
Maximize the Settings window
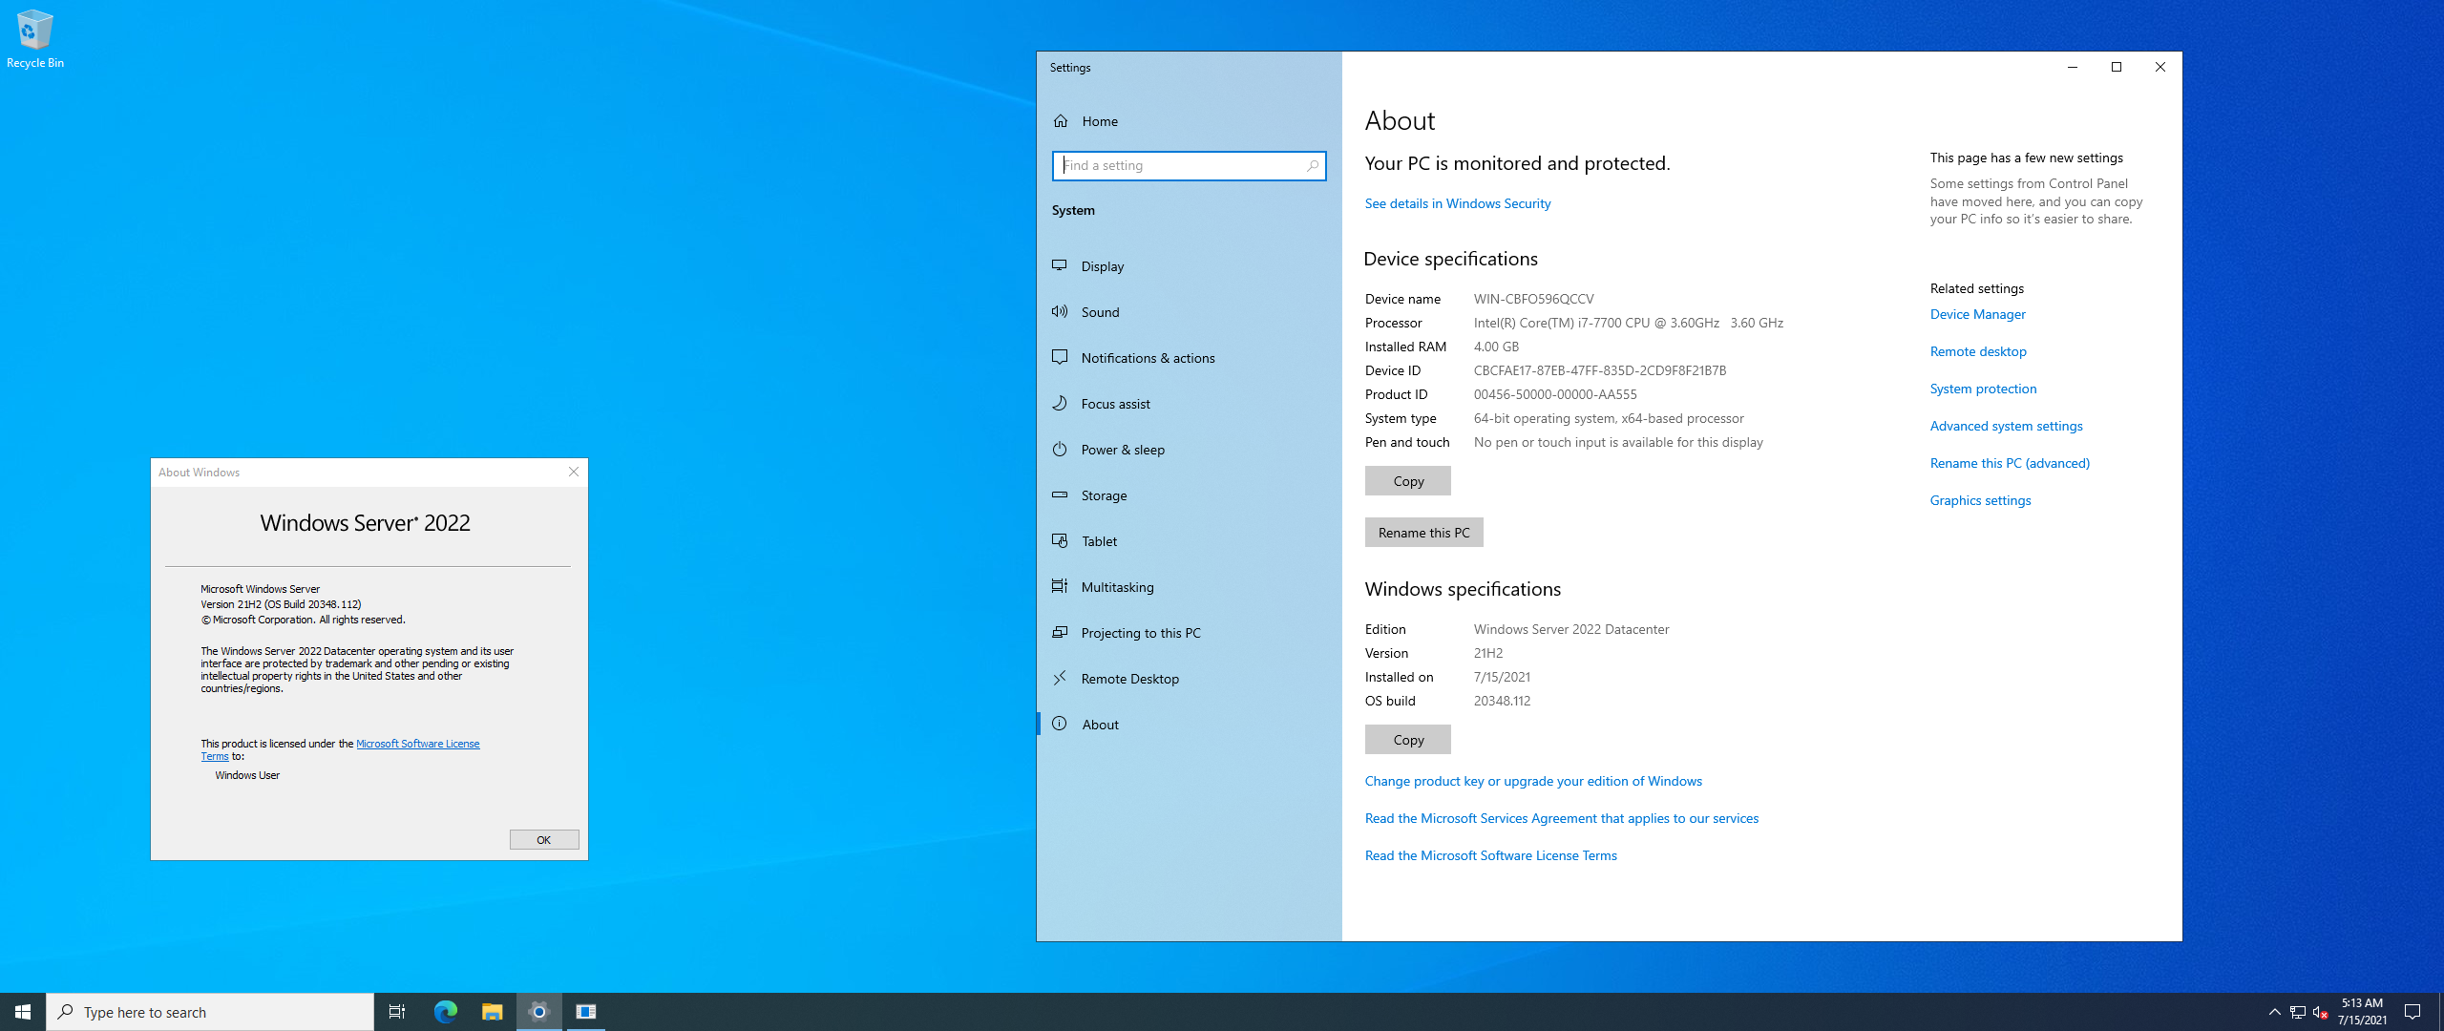[x=2116, y=67]
